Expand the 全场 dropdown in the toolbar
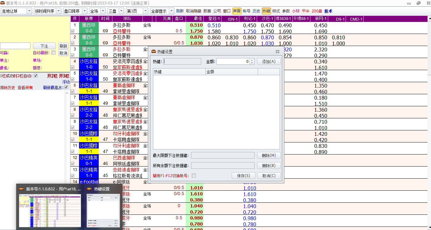Viewport: 431px width, 230px height. (x=103, y=11)
